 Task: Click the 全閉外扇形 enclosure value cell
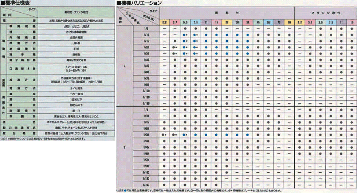pyautogui.click(x=76, y=37)
